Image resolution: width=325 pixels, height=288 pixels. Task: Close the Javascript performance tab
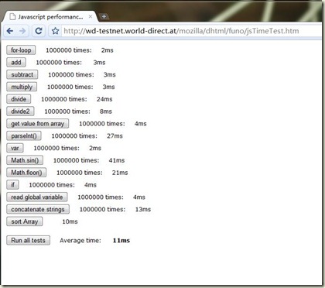(x=91, y=16)
